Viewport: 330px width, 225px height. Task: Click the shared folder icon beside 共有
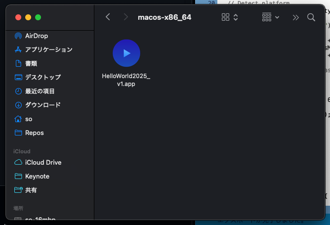(x=18, y=190)
